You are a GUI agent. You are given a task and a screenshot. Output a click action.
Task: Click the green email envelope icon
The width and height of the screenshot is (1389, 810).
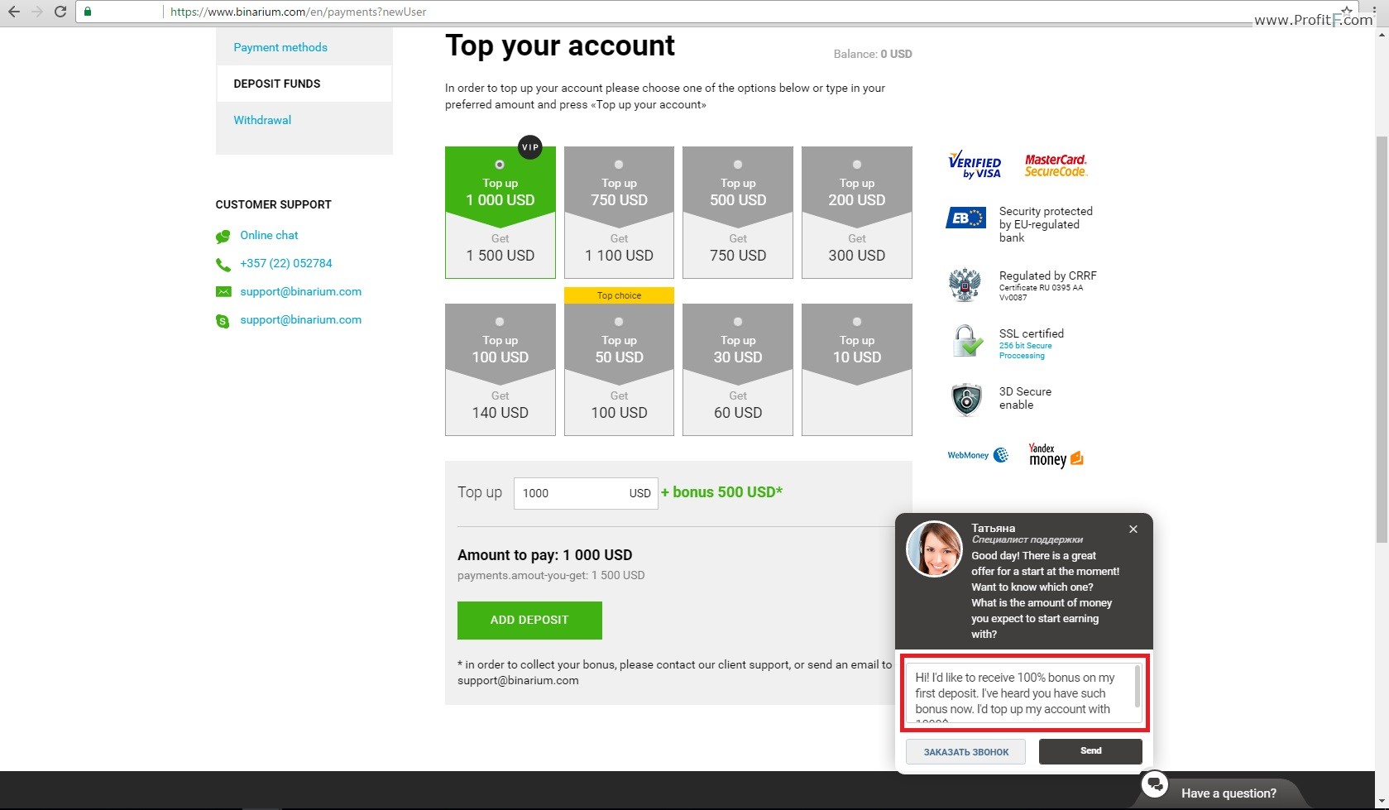tap(223, 292)
